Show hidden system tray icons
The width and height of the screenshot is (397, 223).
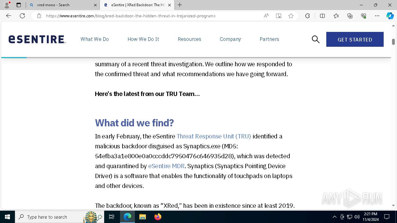[x=334, y=217]
